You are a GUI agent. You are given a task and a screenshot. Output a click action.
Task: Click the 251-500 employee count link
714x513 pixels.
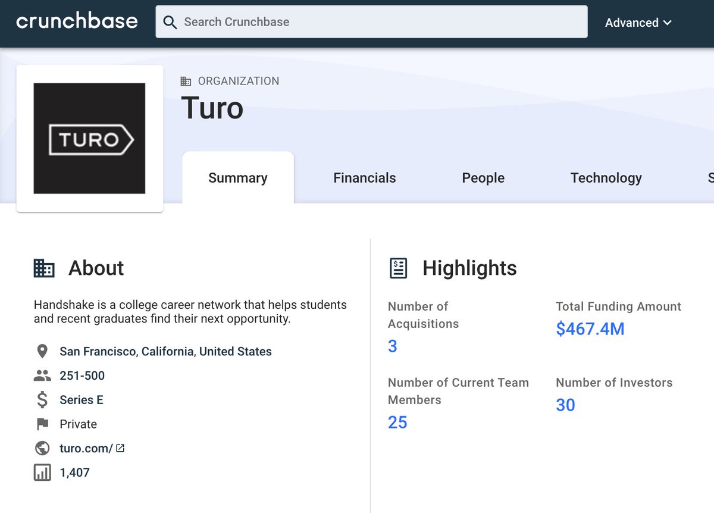click(82, 376)
